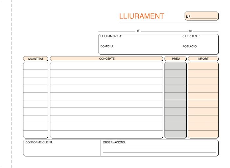Image resolution: width=230 pixels, height=168 pixels.
Task: Select first grey PREU cell
Action: click(175, 66)
